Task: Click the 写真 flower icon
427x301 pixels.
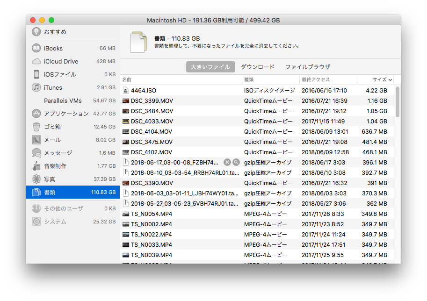Action: point(36,179)
